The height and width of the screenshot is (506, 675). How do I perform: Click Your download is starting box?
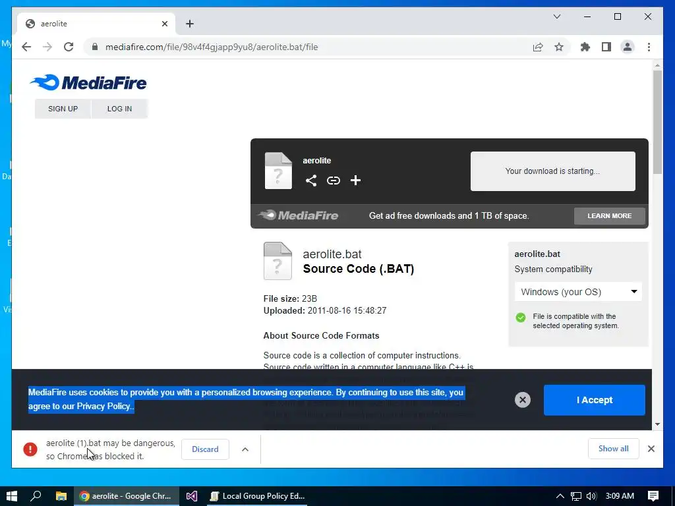pos(553,171)
